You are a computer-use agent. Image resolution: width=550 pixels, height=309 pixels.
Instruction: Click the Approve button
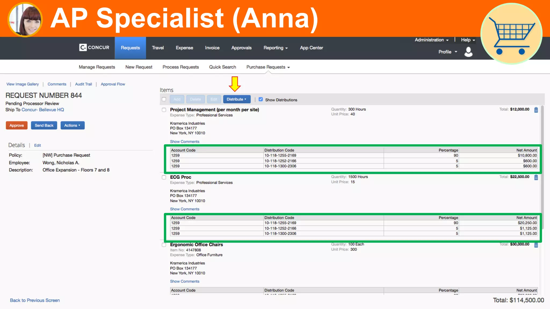[x=17, y=125]
